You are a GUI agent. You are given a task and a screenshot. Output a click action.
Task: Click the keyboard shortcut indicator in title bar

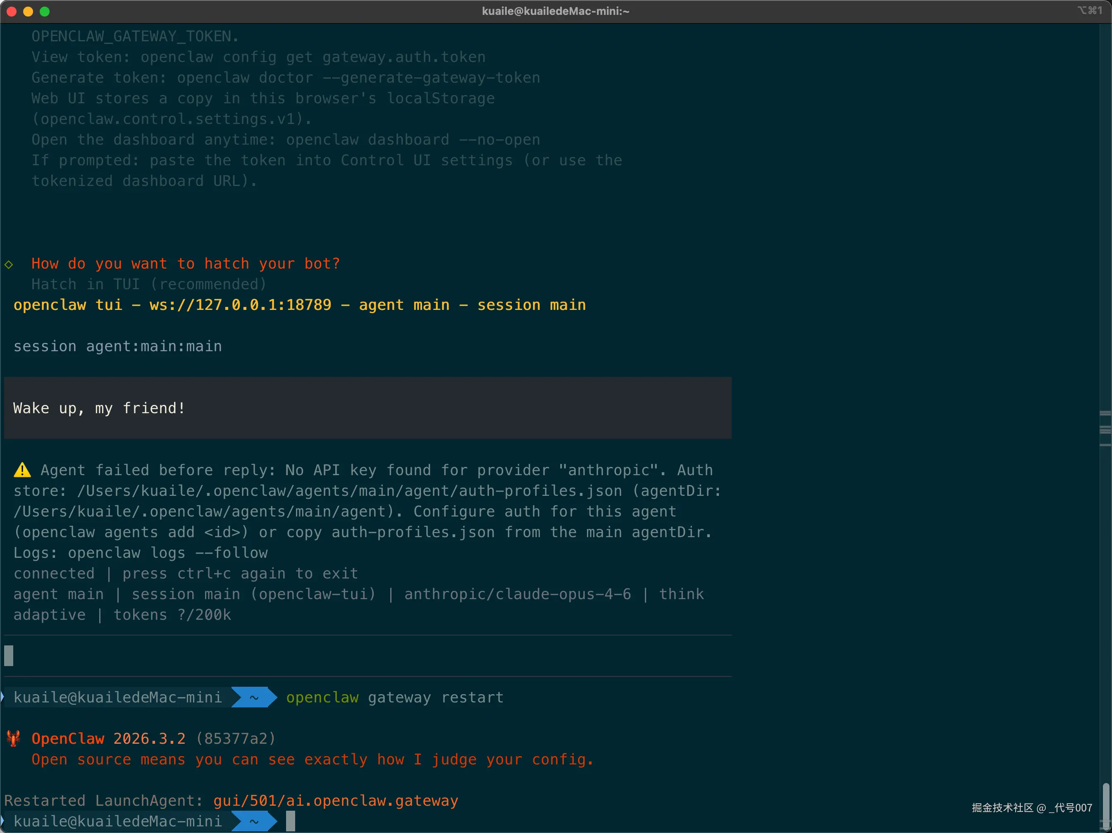[1089, 11]
